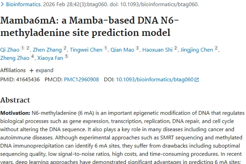Expand the journal breadcrumb chevron

(2, 5)
